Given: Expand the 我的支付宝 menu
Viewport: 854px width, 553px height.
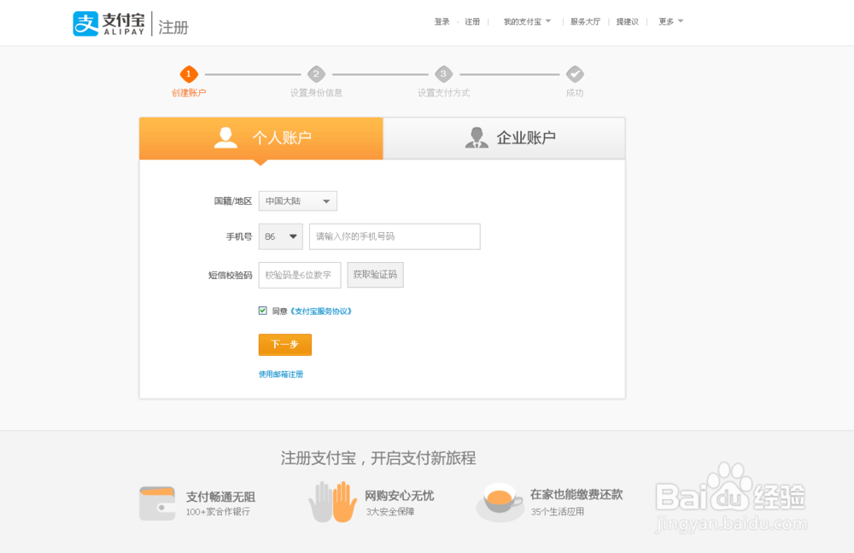Looking at the screenshot, I should [x=527, y=22].
